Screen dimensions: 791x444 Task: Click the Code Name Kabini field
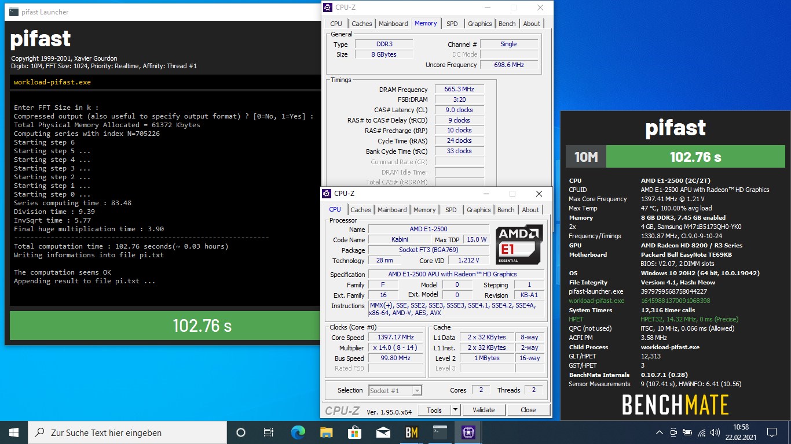click(400, 239)
